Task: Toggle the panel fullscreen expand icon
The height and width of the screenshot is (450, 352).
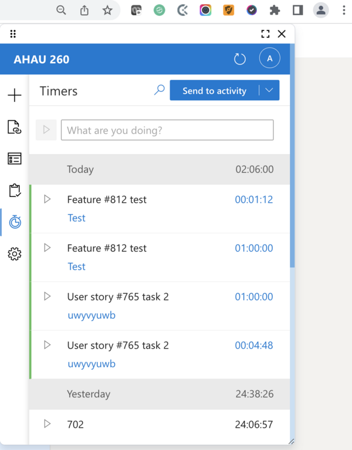Action: pos(265,34)
